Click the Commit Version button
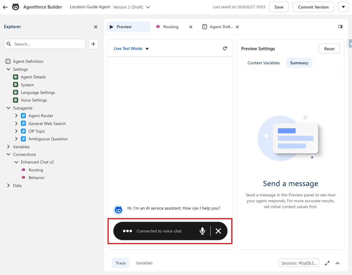Screen dimensions: 352x275 313,7
